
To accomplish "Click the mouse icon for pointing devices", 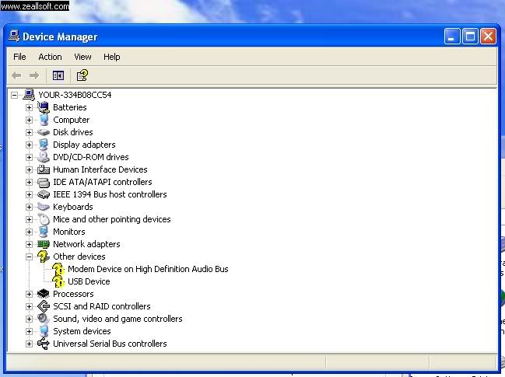I will tap(44, 219).
